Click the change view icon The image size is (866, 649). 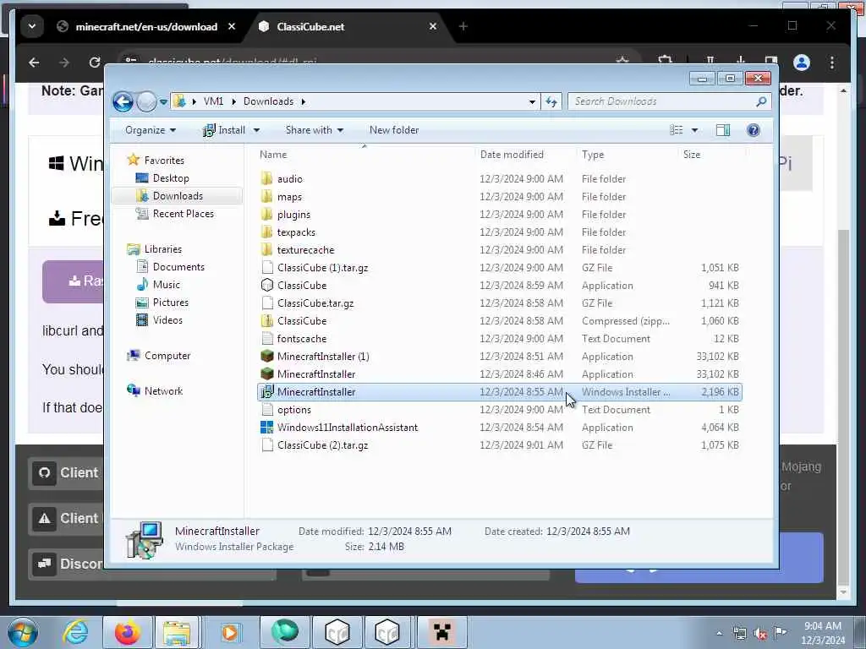pyautogui.click(x=677, y=130)
